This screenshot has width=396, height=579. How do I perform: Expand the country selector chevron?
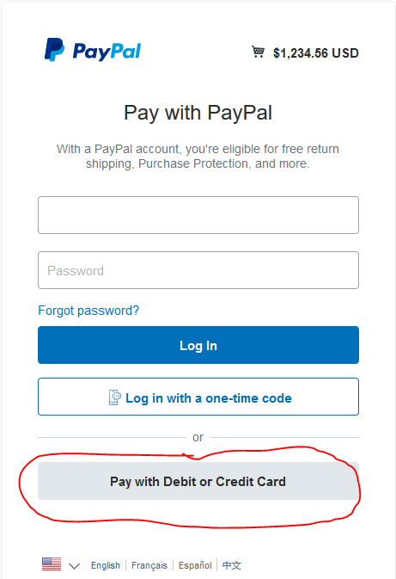click(75, 566)
